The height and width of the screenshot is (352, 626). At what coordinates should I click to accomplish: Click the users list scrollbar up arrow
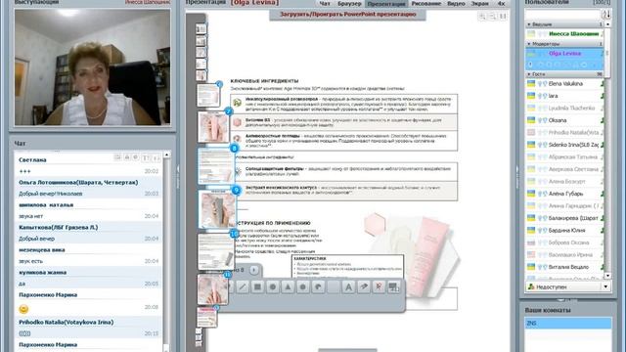tap(607, 24)
